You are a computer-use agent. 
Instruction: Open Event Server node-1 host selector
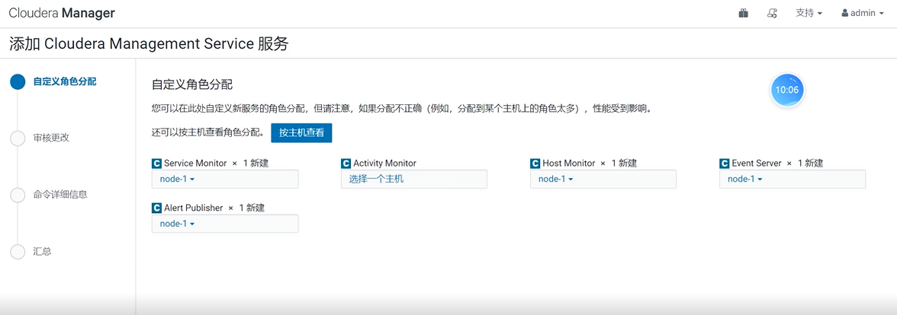click(793, 180)
